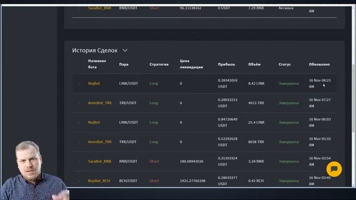Click liquidation price 1421.27766108
The width and height of the screenshot is (356, 200).
(x=192, y=181)
